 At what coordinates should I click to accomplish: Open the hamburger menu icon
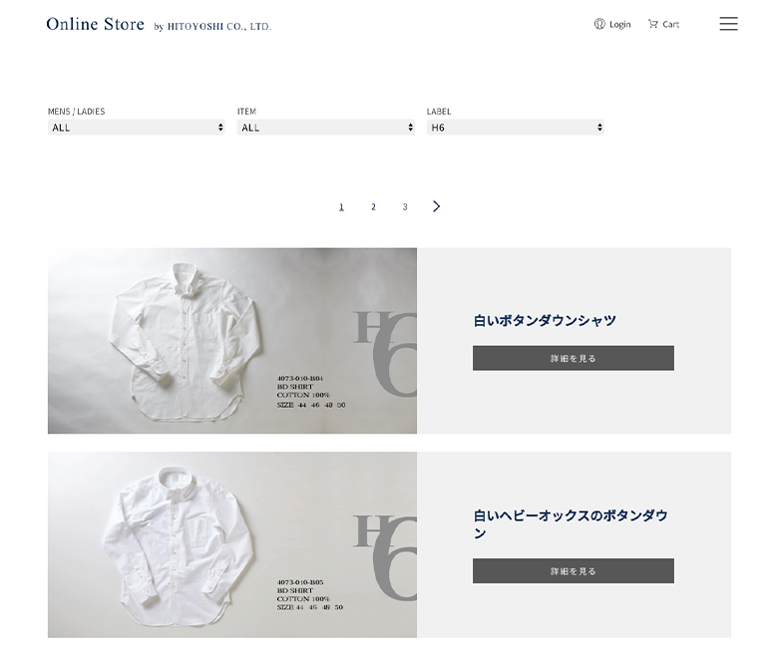point(728,24)
